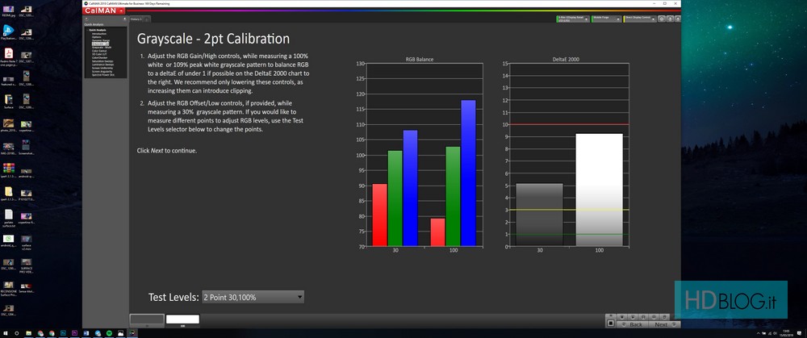
Task: Click the CalMAN icon on the taskbar
Action: pyautogui.click(x=132, y=333)
